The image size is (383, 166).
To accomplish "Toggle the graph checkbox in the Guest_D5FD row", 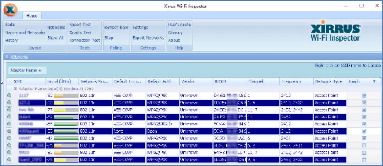I will 364,160.
